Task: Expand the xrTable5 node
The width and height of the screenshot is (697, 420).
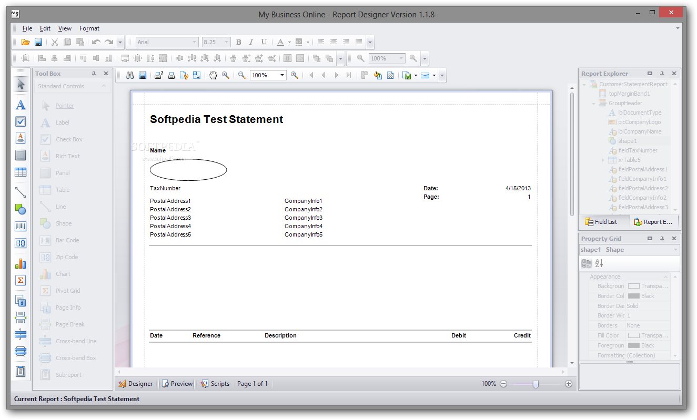Action: (603, 160)
